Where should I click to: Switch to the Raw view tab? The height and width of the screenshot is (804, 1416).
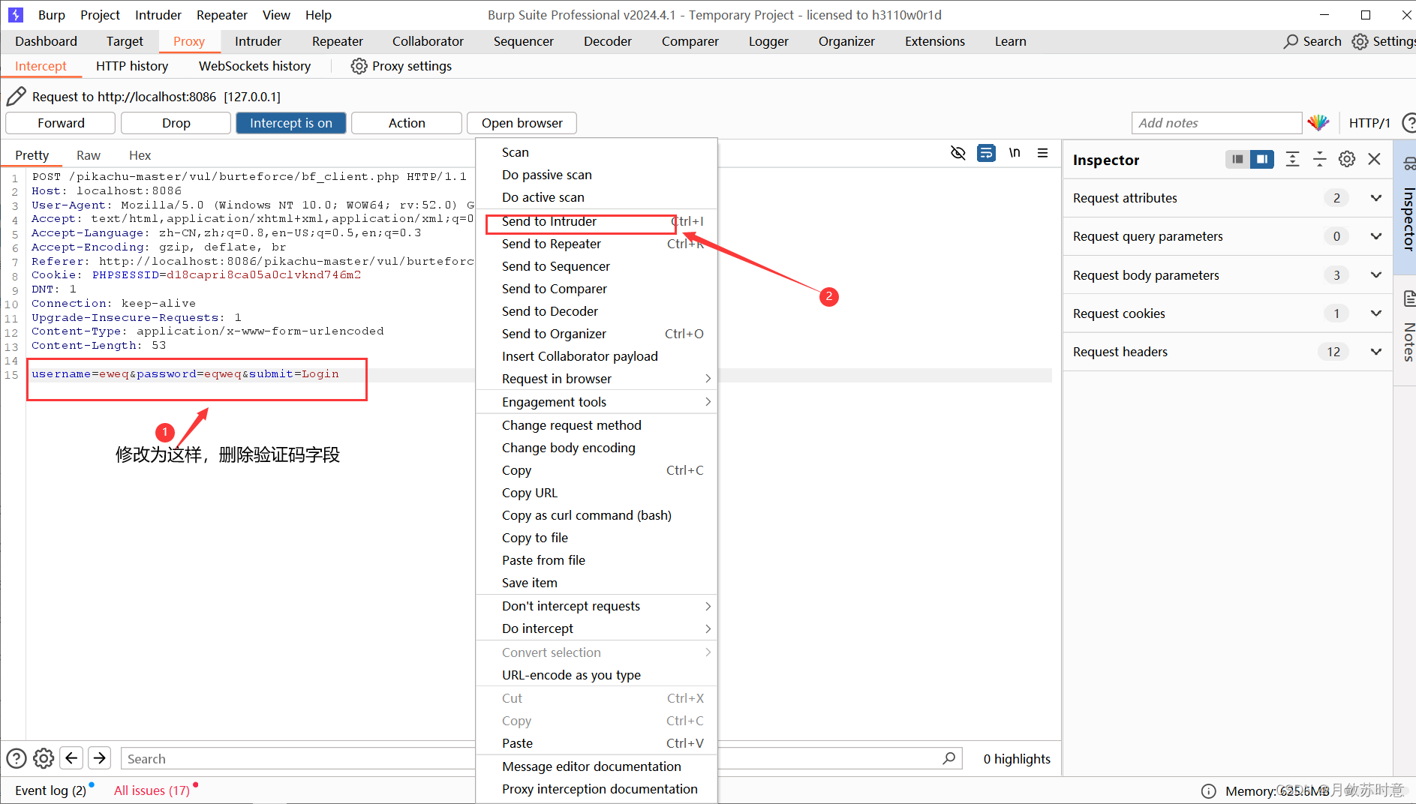(89, 155)
